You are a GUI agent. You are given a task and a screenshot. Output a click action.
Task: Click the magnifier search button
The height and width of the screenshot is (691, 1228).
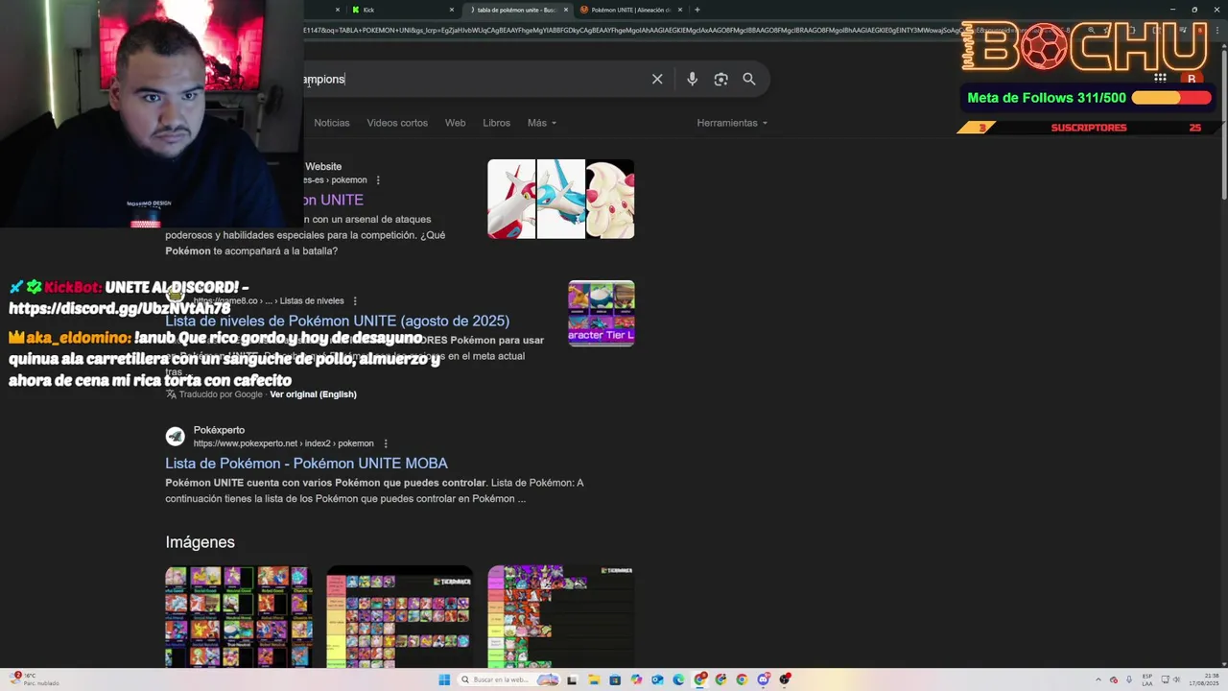coord(749,79)
